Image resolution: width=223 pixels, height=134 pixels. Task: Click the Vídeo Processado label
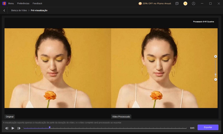(121, 116)
